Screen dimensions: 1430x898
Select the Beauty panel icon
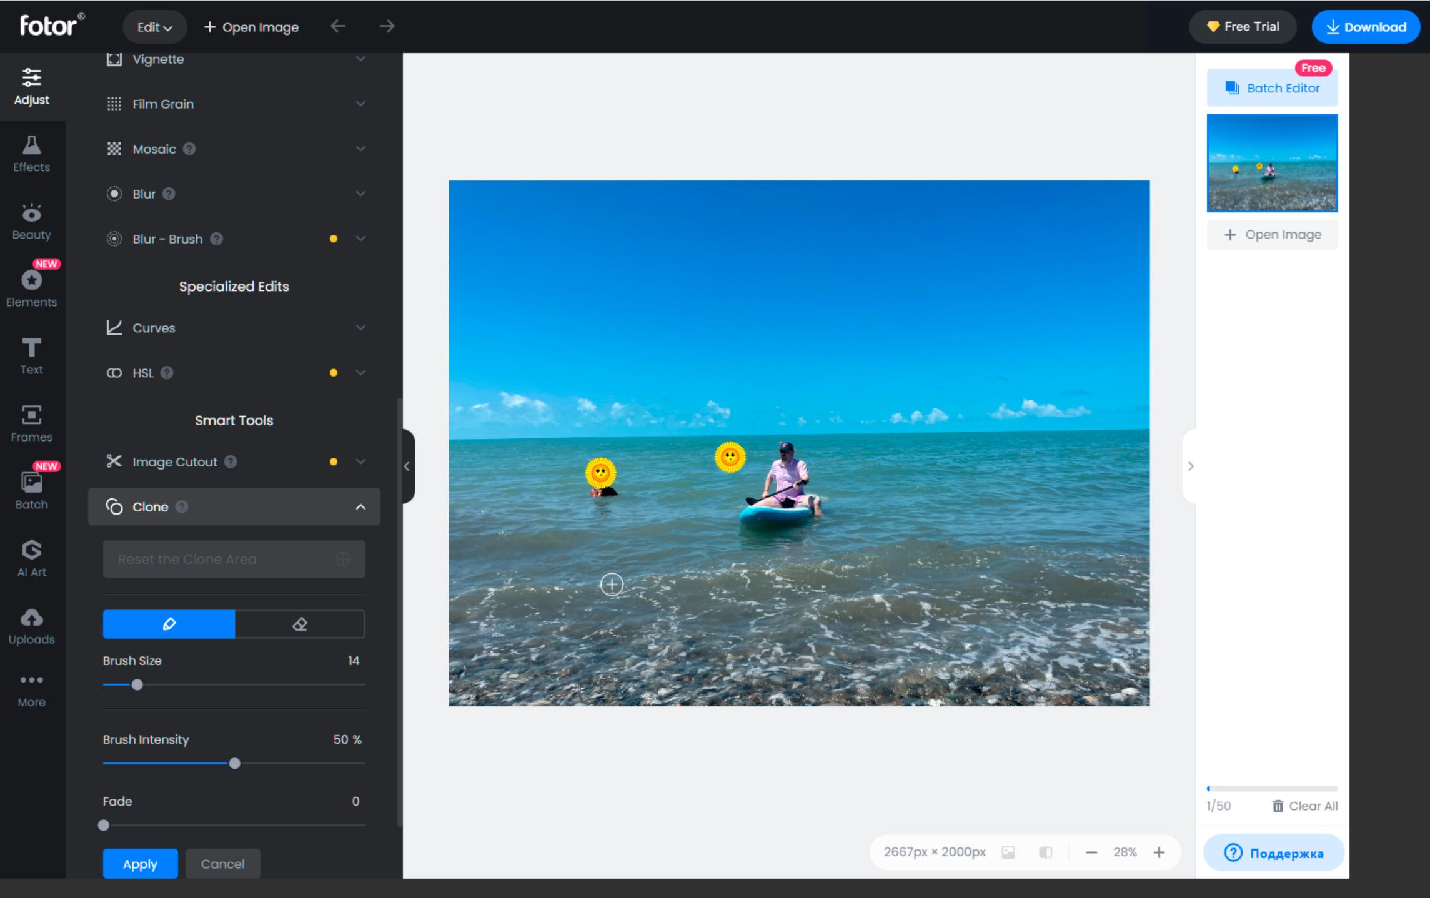pos(32,217)
